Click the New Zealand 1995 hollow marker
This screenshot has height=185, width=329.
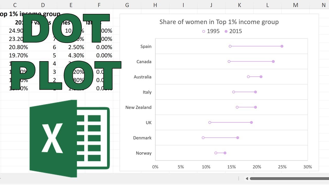point(237,107)
